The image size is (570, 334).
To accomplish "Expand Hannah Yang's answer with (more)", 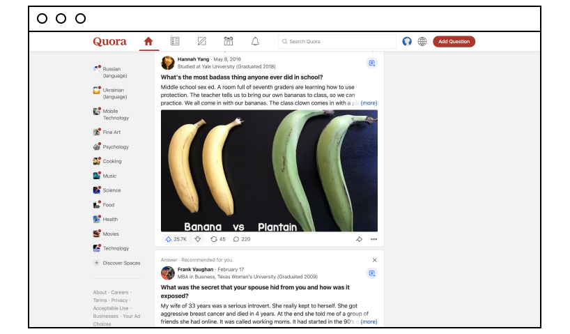I will pyautogui.click(x=369, y=103).
